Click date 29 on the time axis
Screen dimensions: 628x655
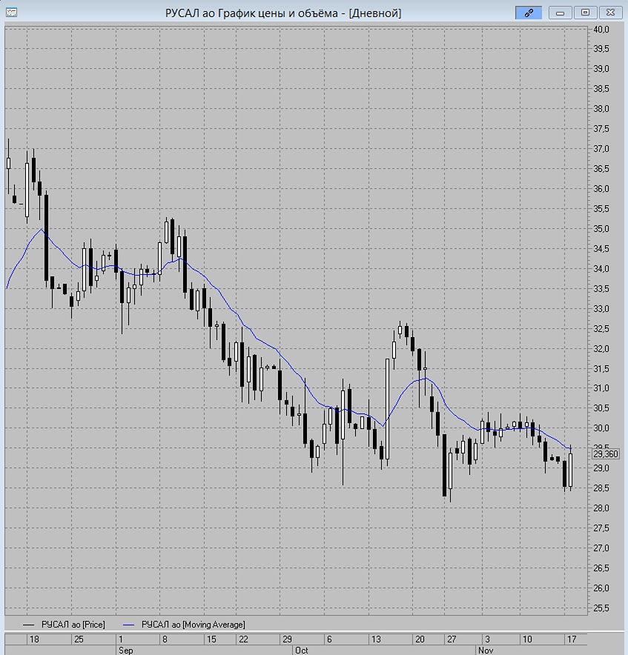[287, 639]
